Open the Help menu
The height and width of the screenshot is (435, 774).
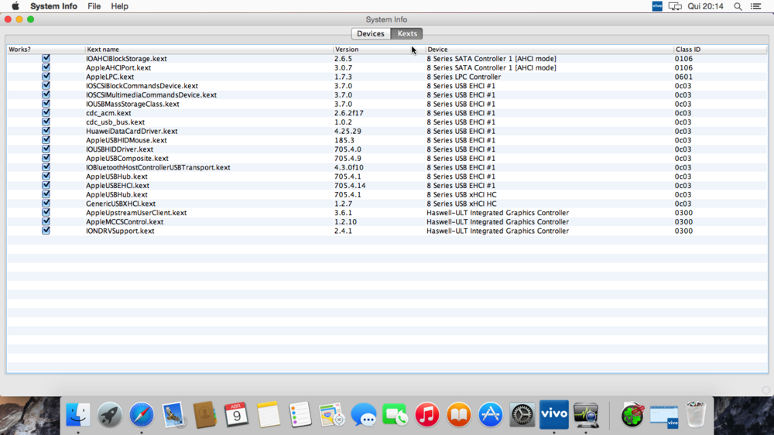(119, 6)
